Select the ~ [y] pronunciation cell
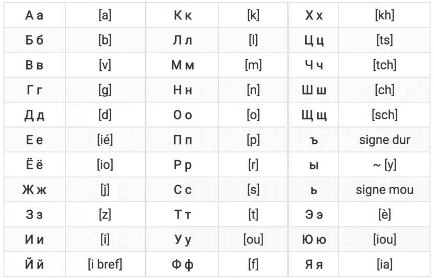Viewport: 434px width, 279px height. 384,165
